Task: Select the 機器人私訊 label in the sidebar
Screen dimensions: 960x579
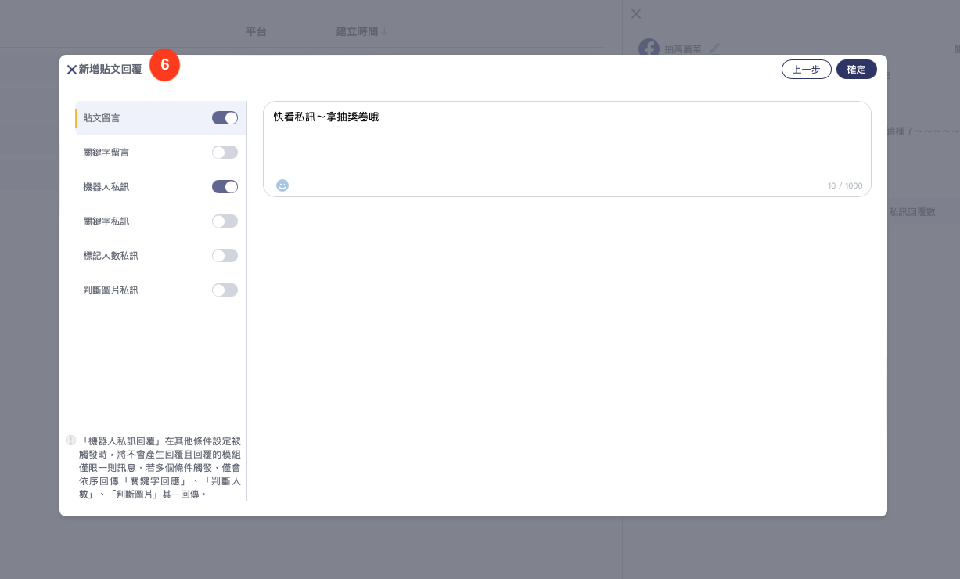Action: click(x=106, y=187)
